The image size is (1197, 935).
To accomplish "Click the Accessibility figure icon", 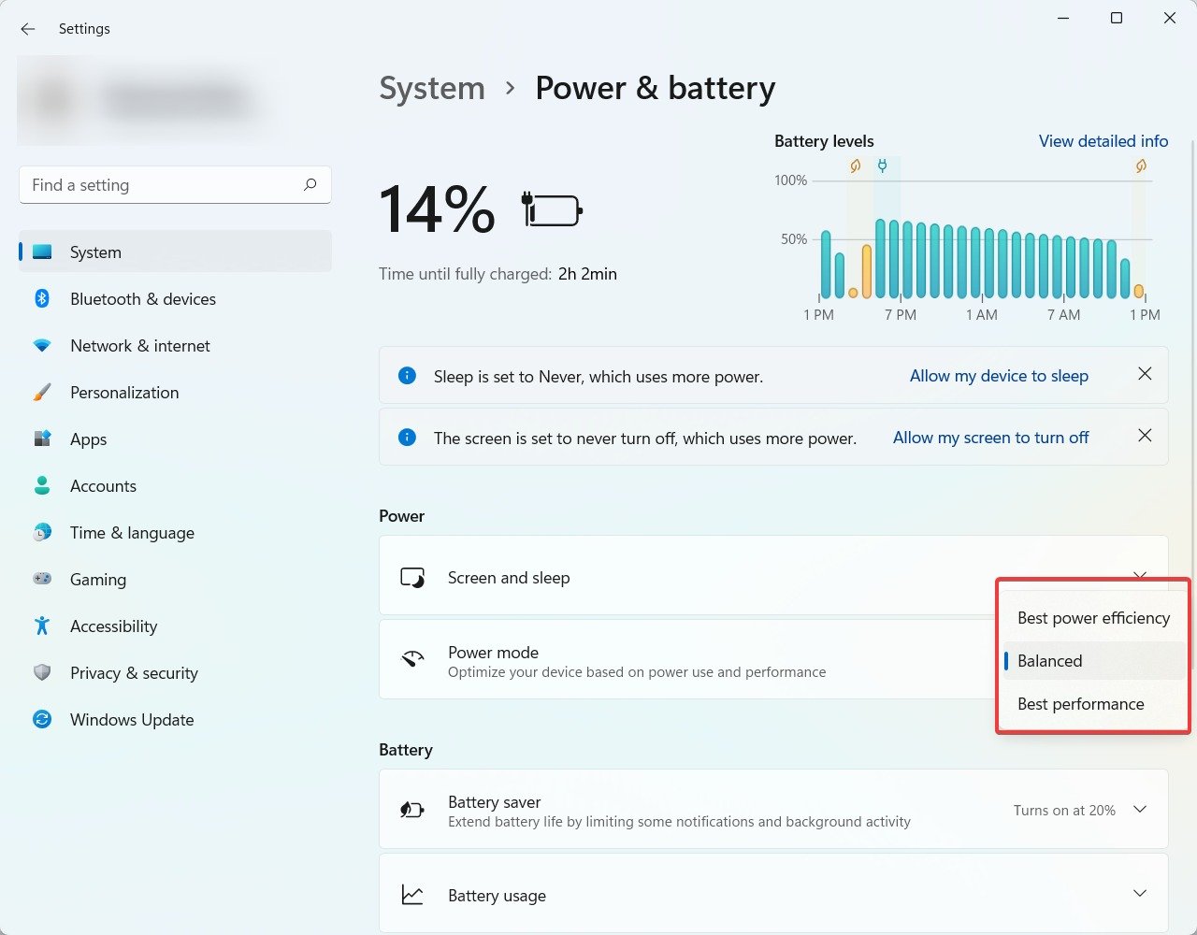I will pos(42,626).
